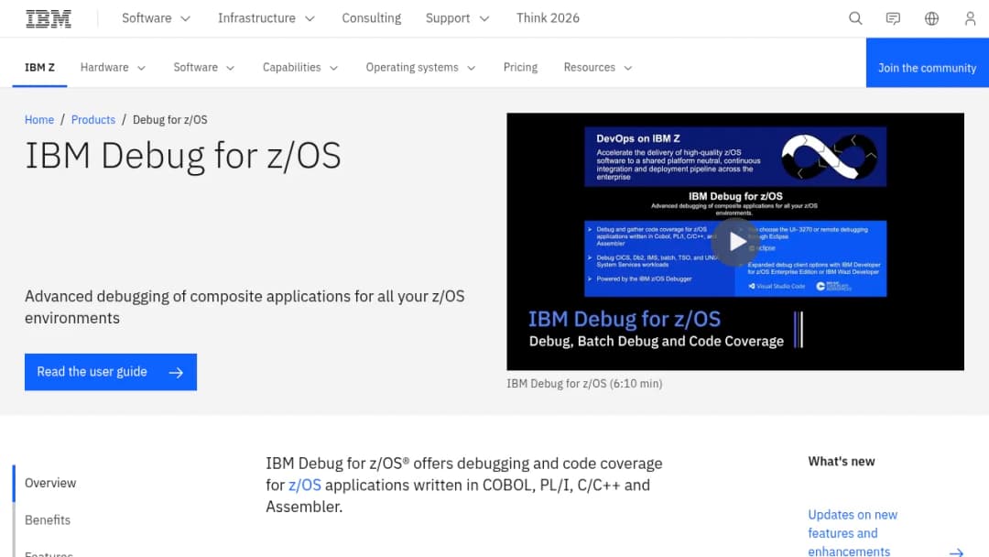
Task: Click the video thumbnail title banner
Action: pyautogui.click(x=657, y=330)
